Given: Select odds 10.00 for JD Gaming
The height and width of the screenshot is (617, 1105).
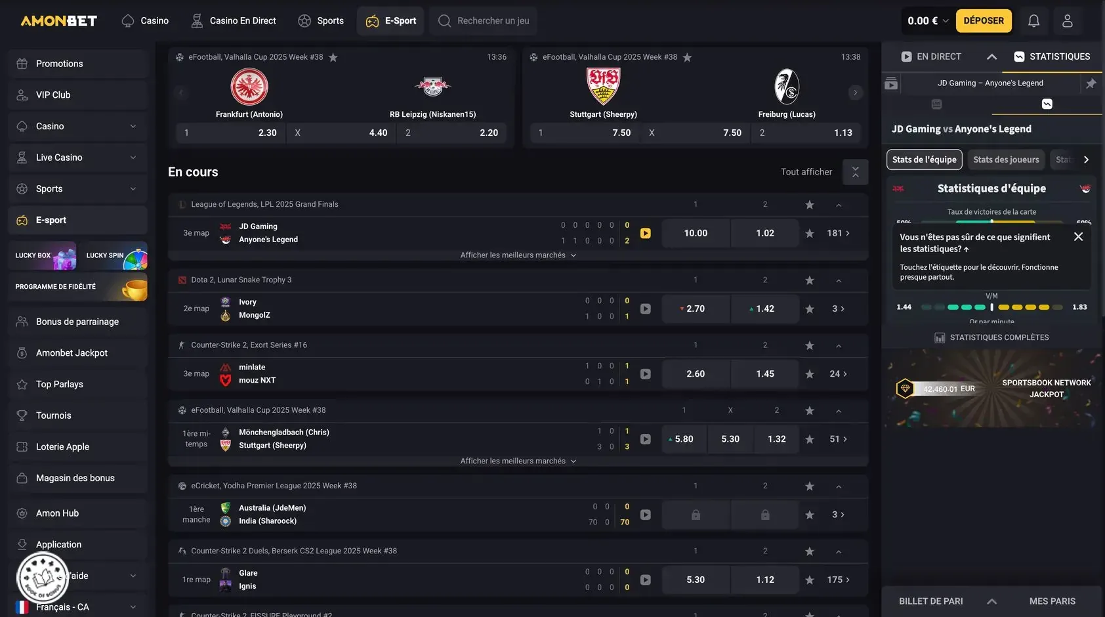Looking at the screenshot, I should [x=696, y=233].
